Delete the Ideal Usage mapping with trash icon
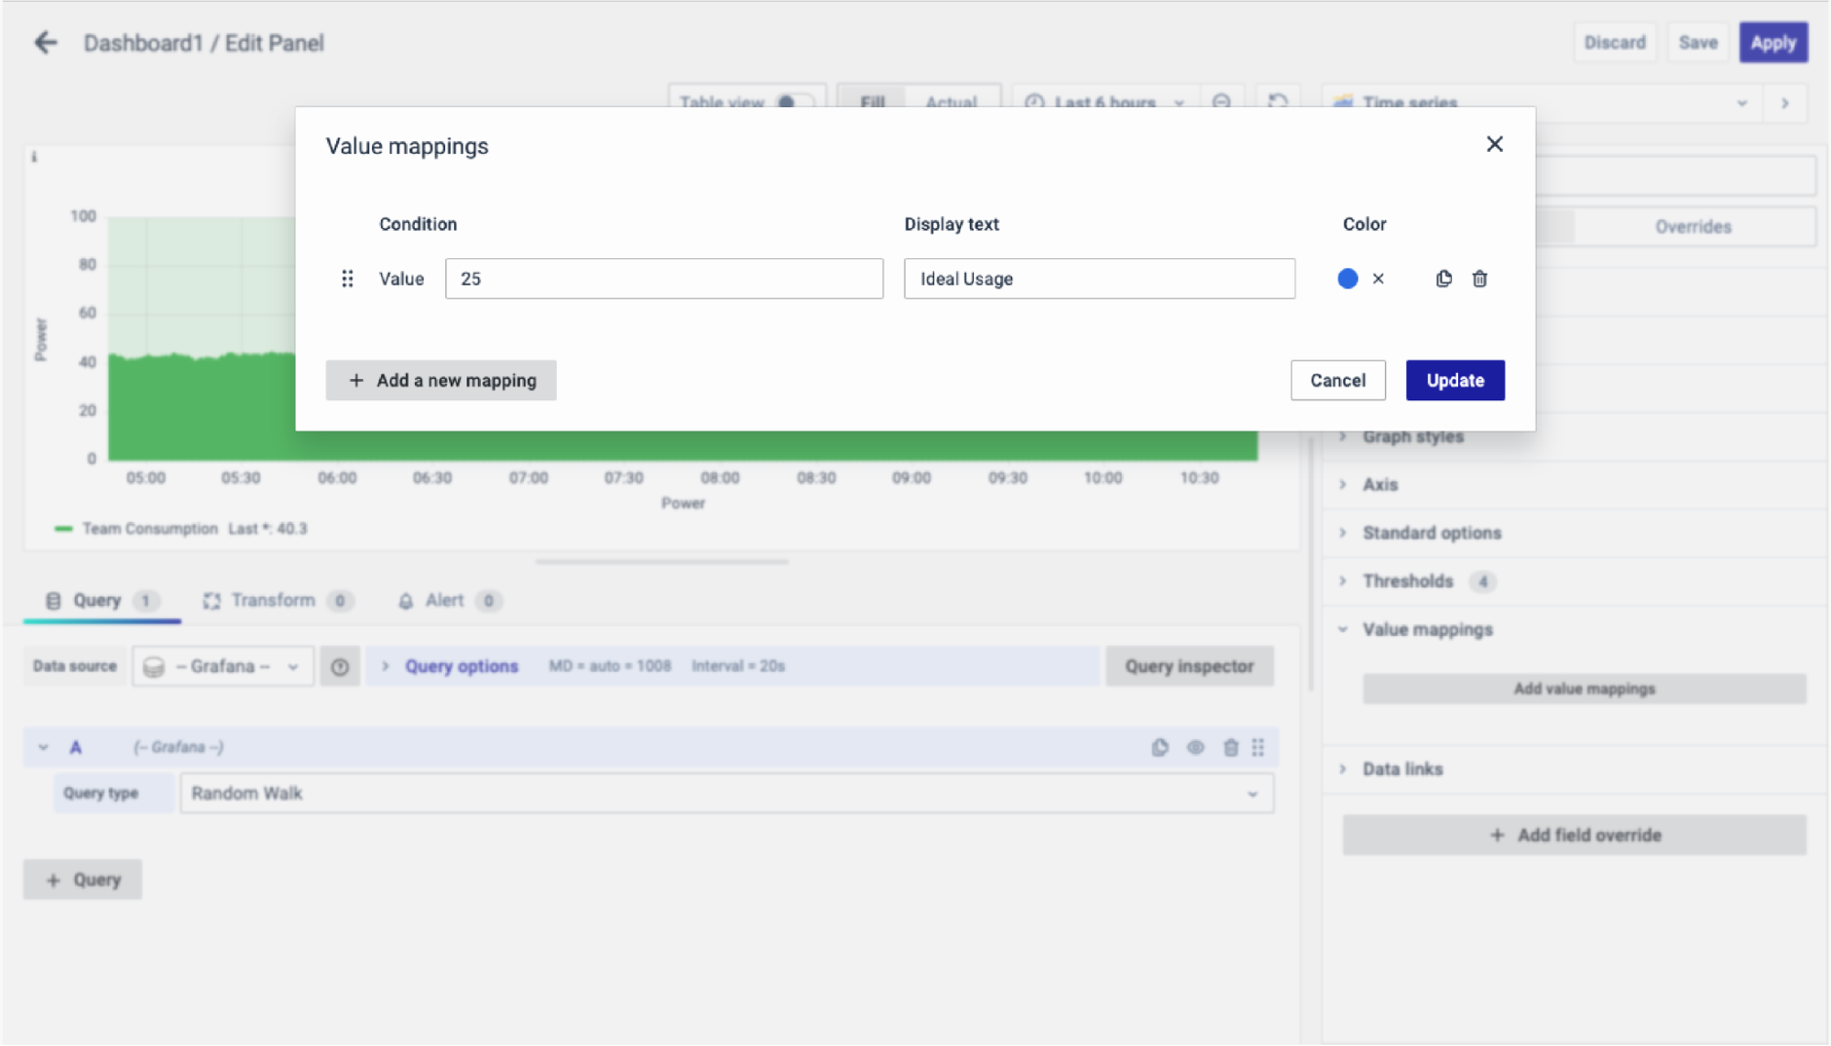1831x1046 pixels. coord(1479,278)
